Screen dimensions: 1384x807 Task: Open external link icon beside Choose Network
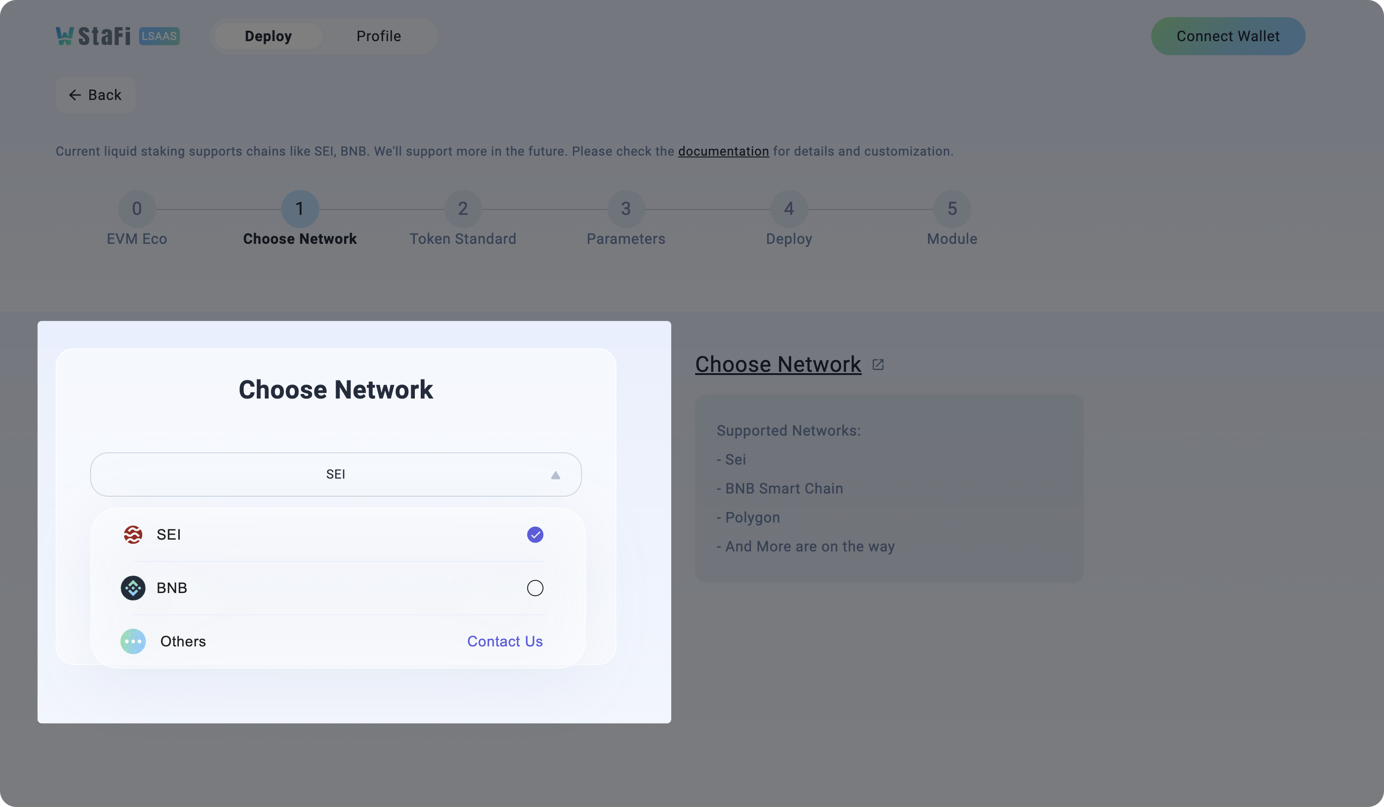tap(878, 365)
